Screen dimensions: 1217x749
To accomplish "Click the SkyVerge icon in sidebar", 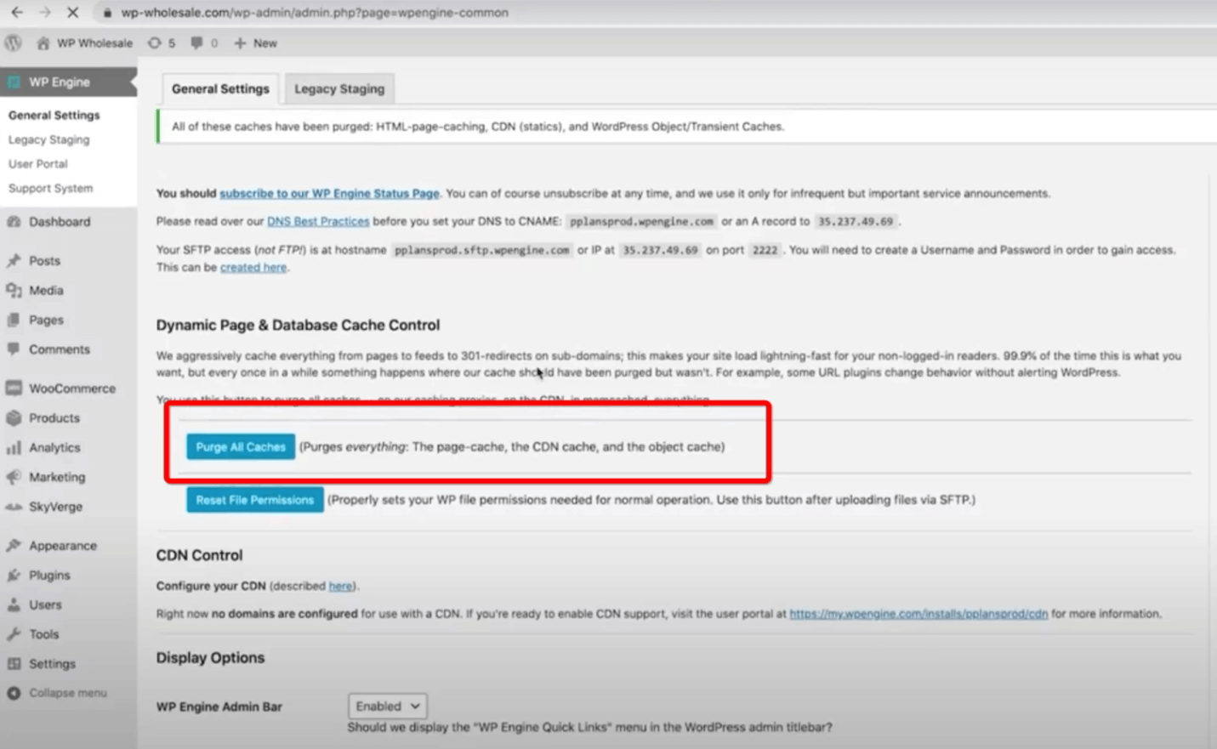I will (14, 507).
